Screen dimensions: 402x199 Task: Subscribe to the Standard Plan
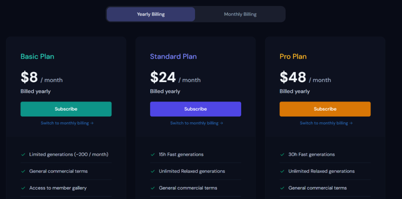point(195,109)
